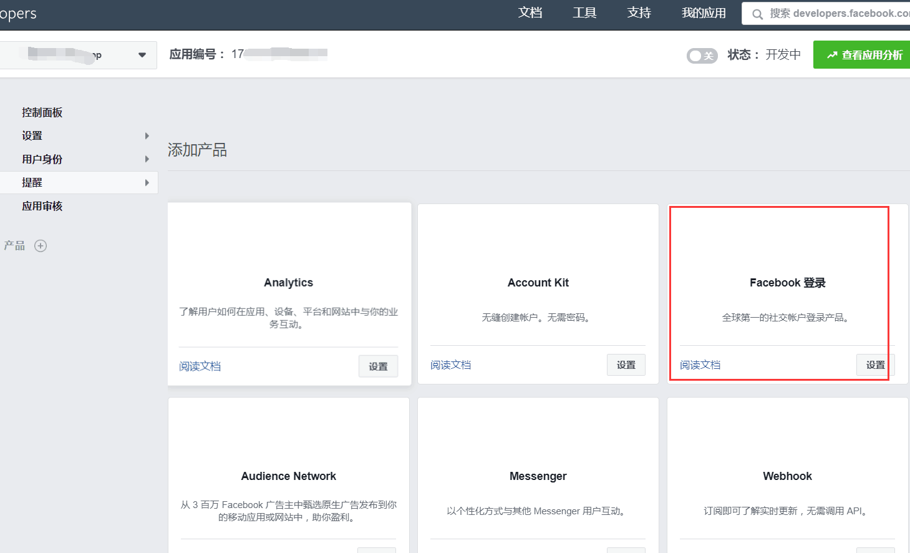This screenshot has height=553, width=910.
Task: Click the plus icon next to 产品
Action: [41, 246]
